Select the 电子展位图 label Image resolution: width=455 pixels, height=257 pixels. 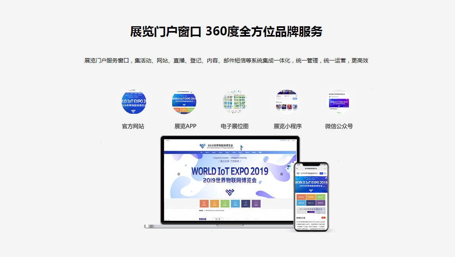pos(234,127)
